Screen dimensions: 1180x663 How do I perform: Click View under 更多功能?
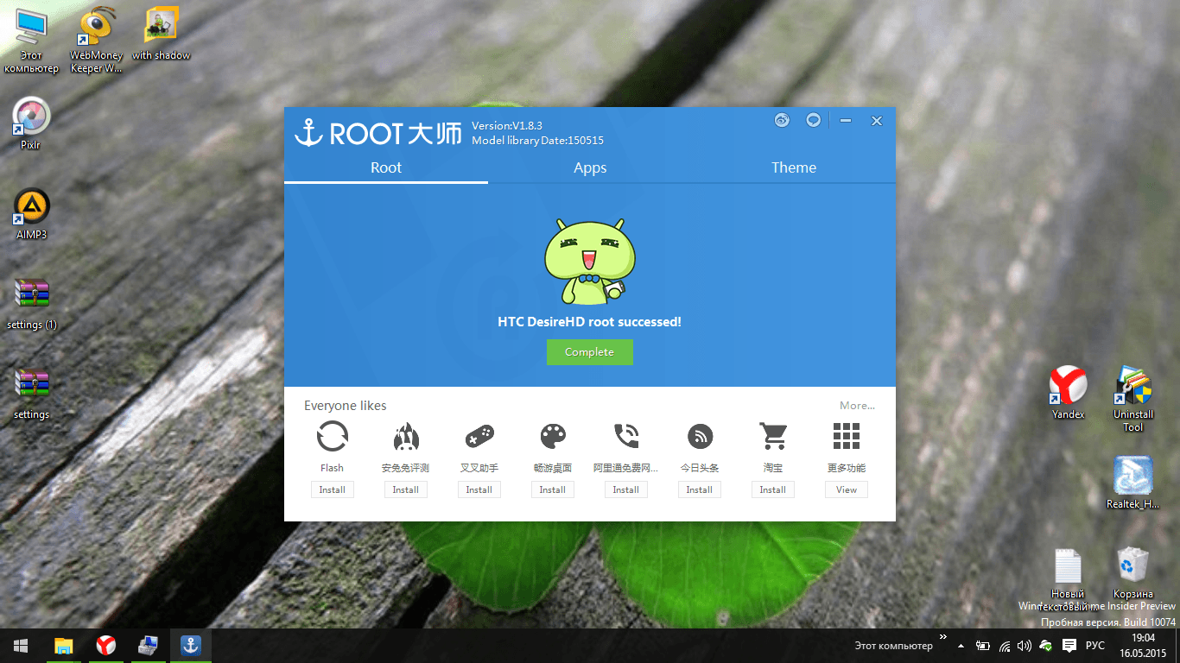tap(847, 489)
